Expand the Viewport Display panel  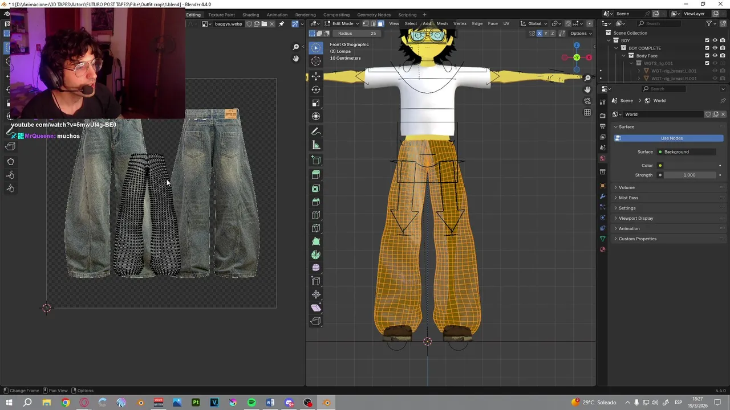tap(635, 218)
